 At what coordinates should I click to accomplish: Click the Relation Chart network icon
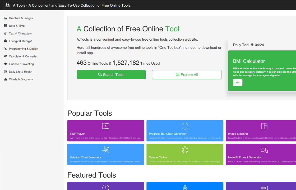pyautogui.click(x=106, y=150)
